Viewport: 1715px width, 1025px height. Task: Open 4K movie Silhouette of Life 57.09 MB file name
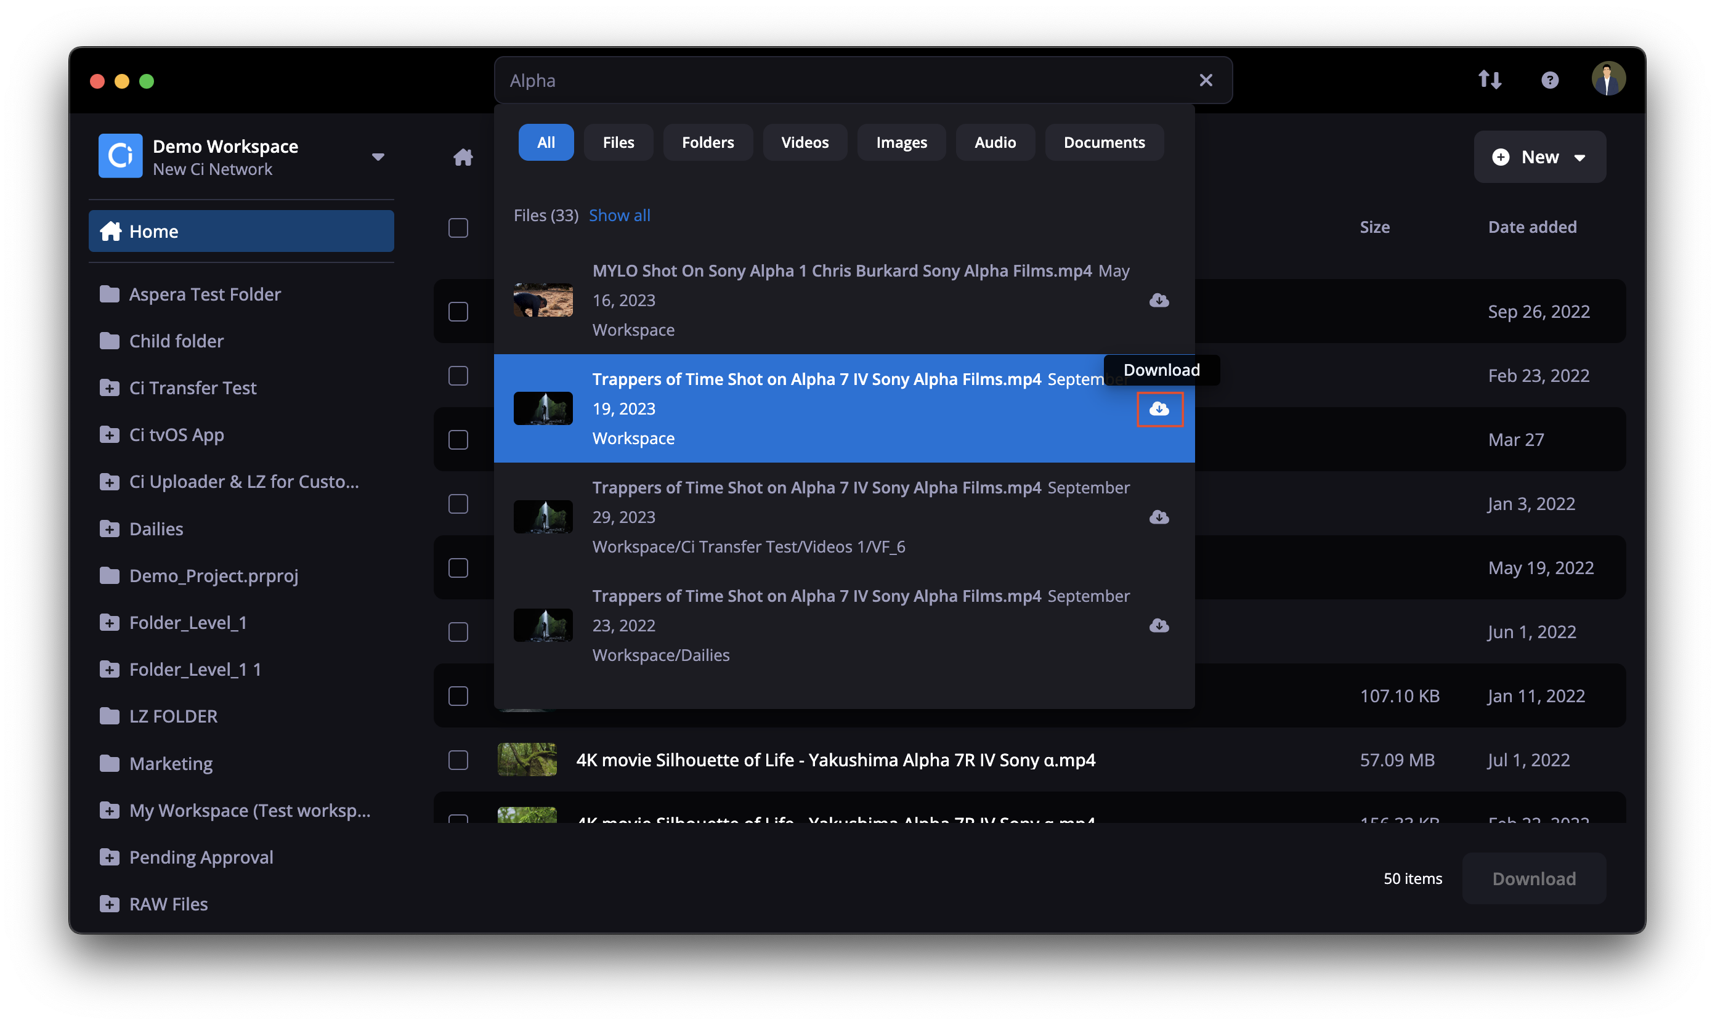(836, 761)
